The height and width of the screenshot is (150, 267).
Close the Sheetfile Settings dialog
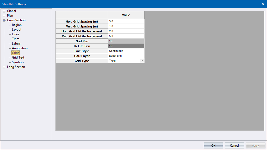[263, 4]
